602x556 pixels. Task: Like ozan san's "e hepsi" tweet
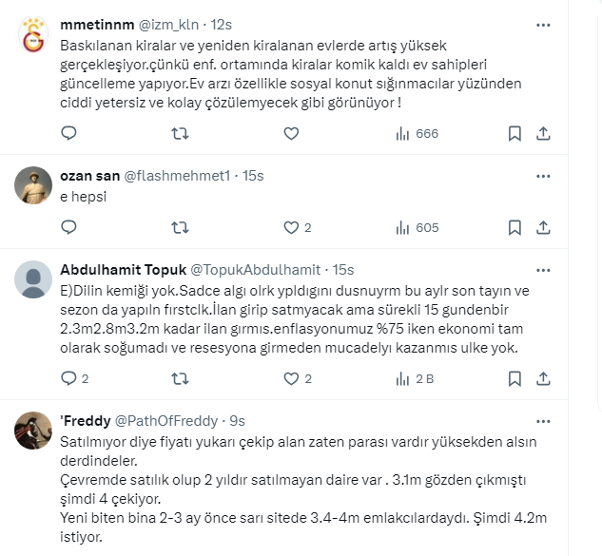point(292,227)
